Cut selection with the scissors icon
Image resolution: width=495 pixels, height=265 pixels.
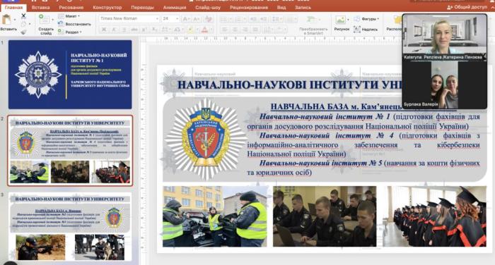(23, 16)
